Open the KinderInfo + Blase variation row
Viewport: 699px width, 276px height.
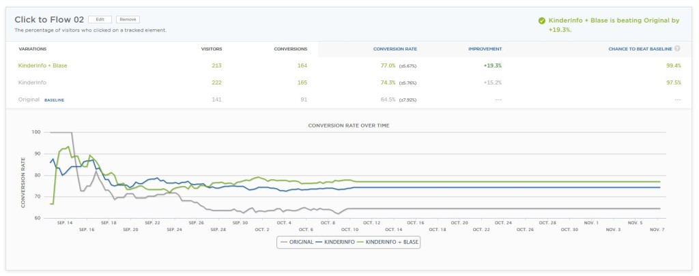click(42, 65)
